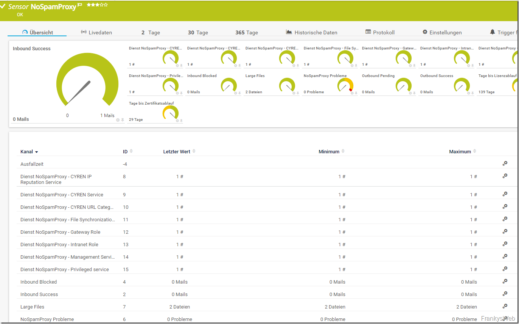Toggle pin on Inbound Blocked gauge

(x=239, y=93)
